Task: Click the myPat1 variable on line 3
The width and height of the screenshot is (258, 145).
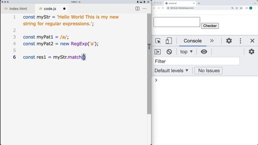Action: point(45,37)
